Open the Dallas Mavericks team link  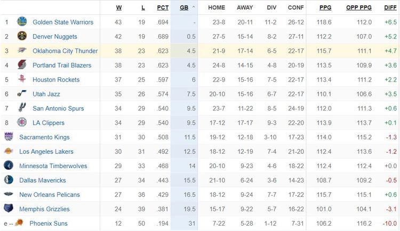pyautogui.click(x=43, y=180)
